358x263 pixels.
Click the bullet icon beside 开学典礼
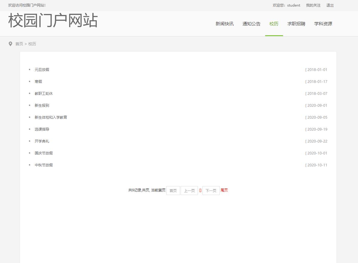pyautogui.click(x=29, y=141)
